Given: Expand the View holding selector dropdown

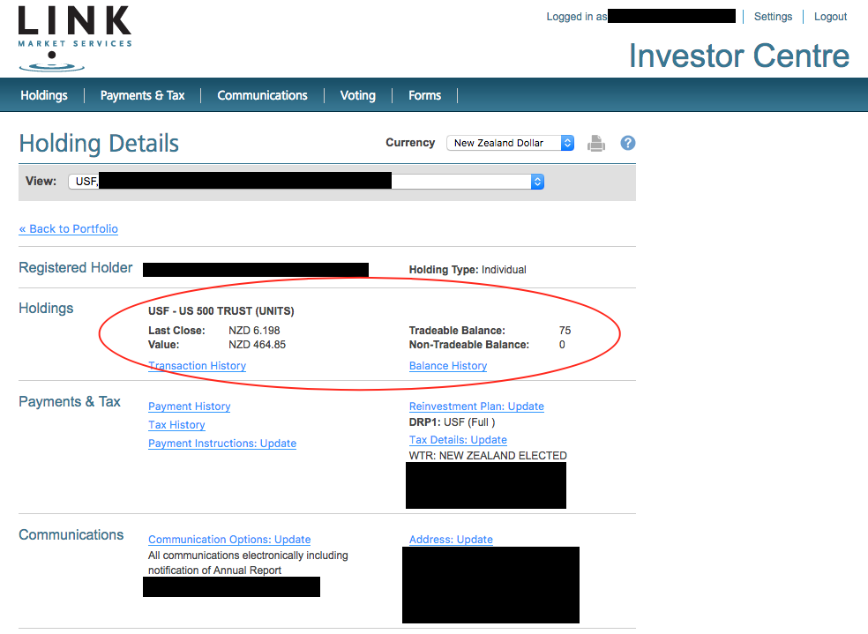Looking at the screenshot, I should click(306, 182).
